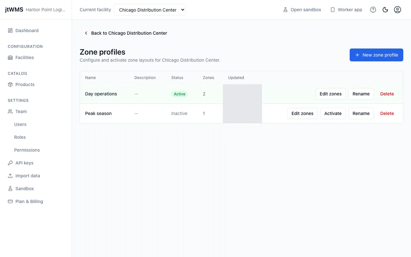
Task: Click the Products box icon
Action: tap(10, 84)
